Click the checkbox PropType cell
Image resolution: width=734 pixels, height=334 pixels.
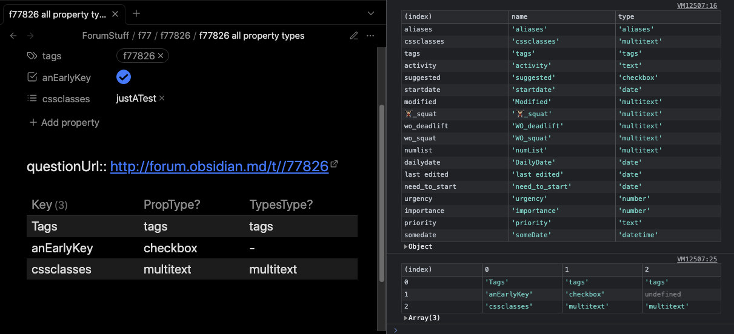pos(170,248)
